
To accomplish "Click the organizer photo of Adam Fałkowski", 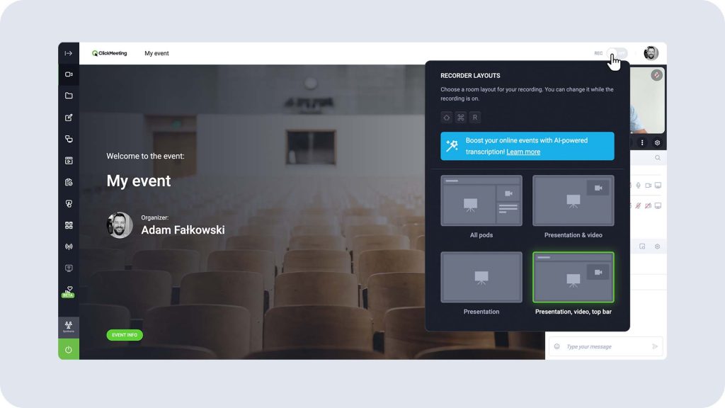I will [120, 225].
